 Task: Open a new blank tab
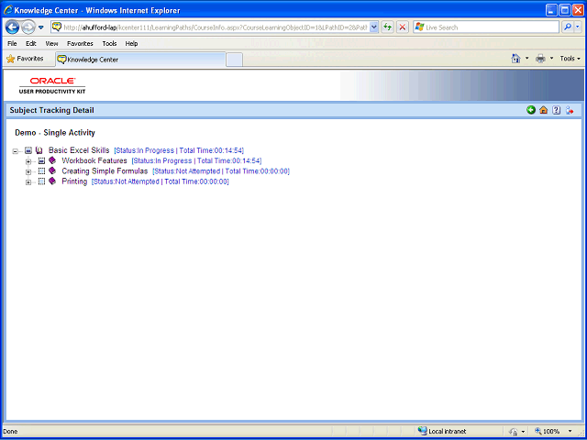[235, 60]
